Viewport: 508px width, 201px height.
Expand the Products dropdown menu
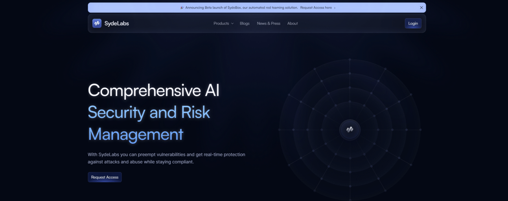[223, 24]
